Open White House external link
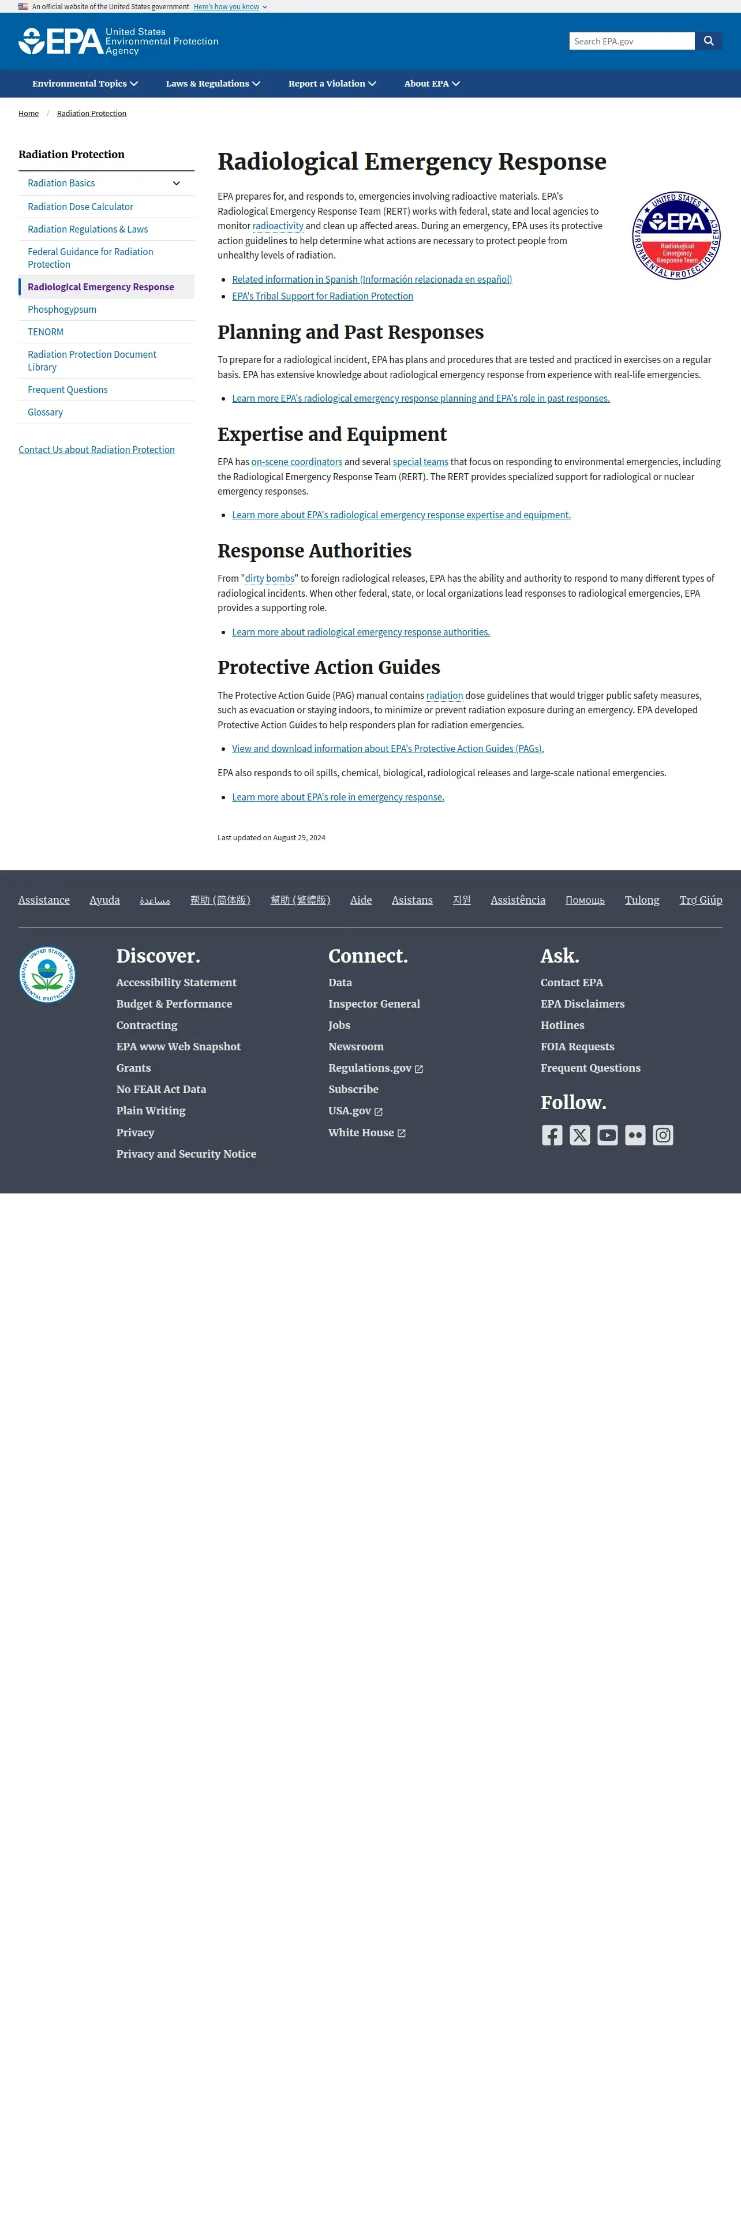This screenshot has width=741, height=2223. [366, 1132]
